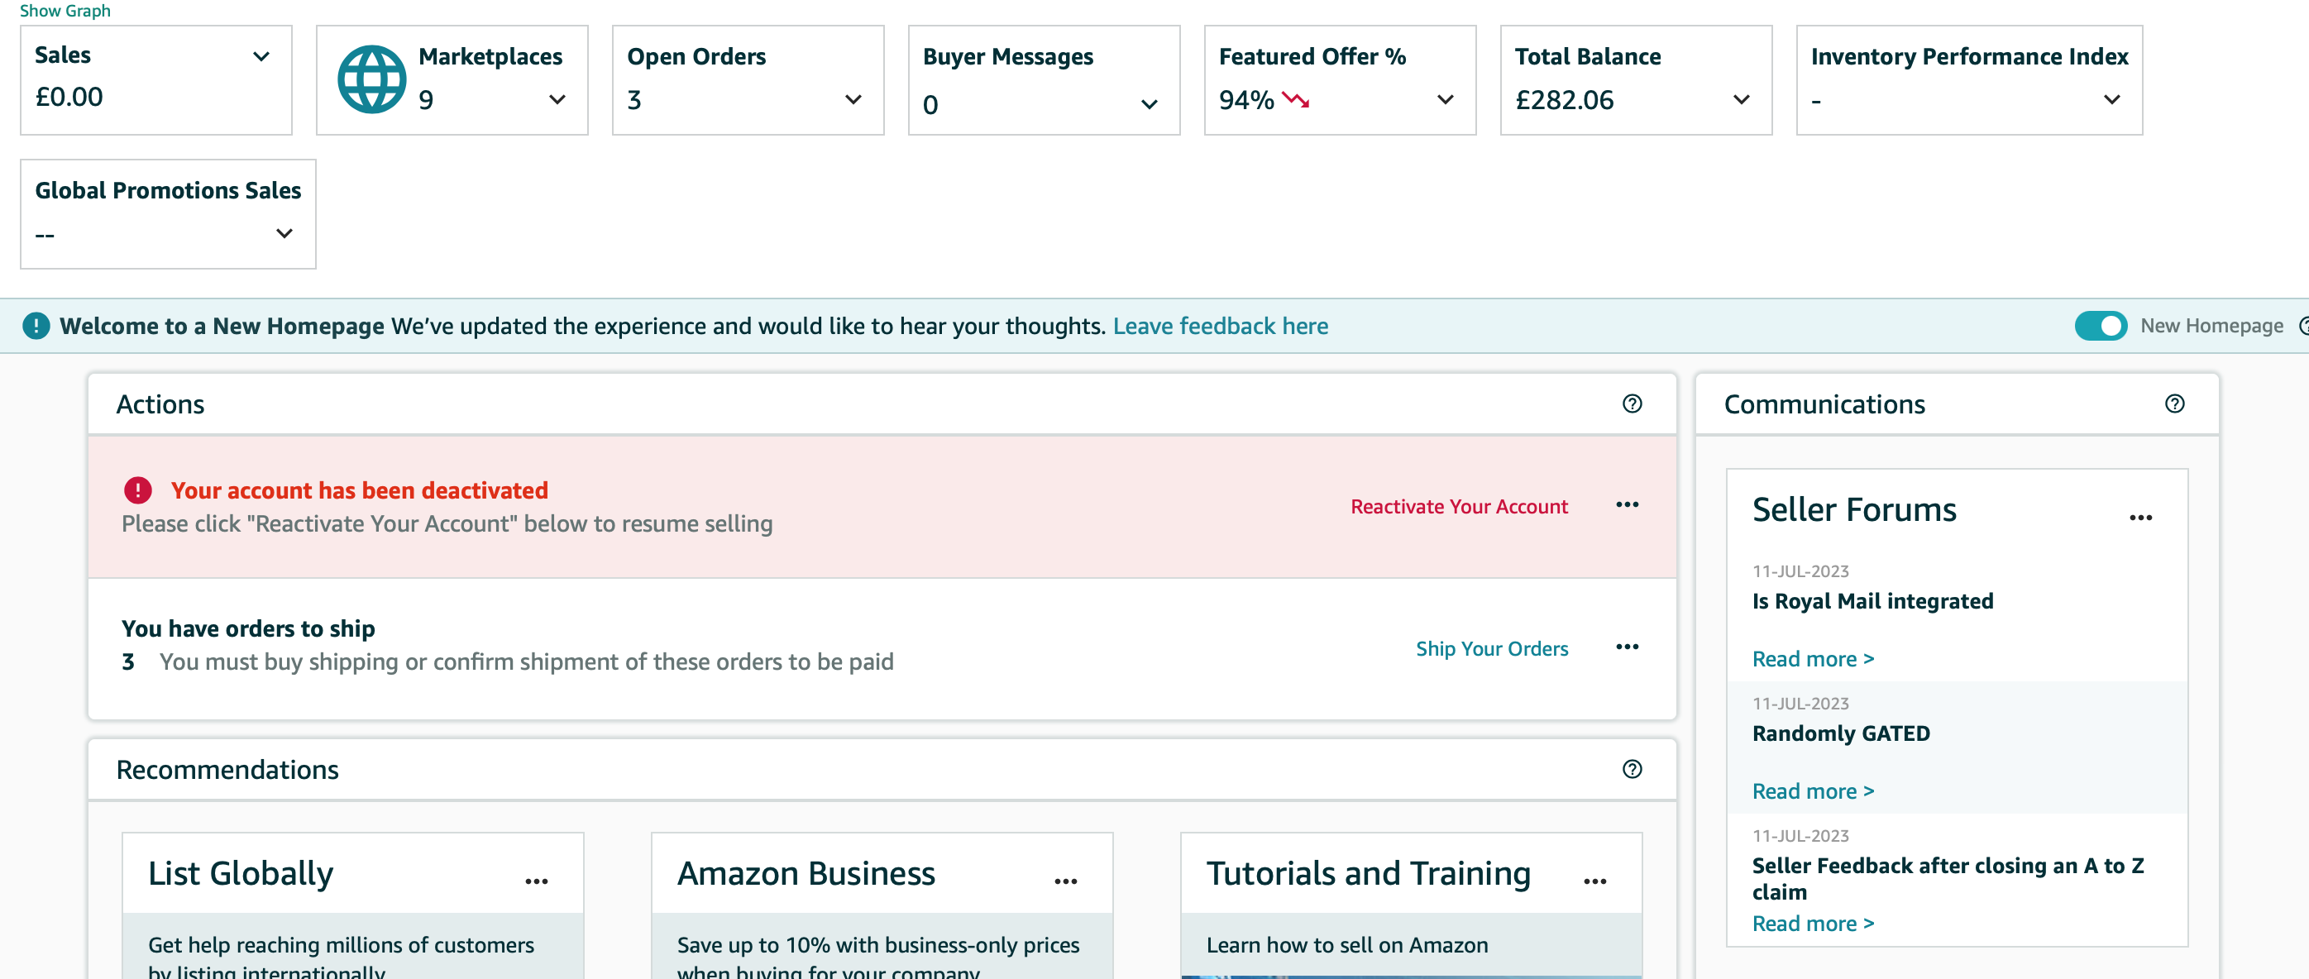Open the Communications panel help icon
This screenshot has height=979, width=2309.
point(2174,404)
